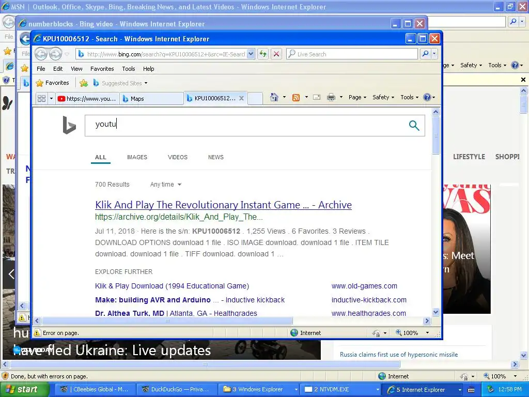Open the Any time filter dropdown
This screenshot has height=397, width=529.
point(166,185)
